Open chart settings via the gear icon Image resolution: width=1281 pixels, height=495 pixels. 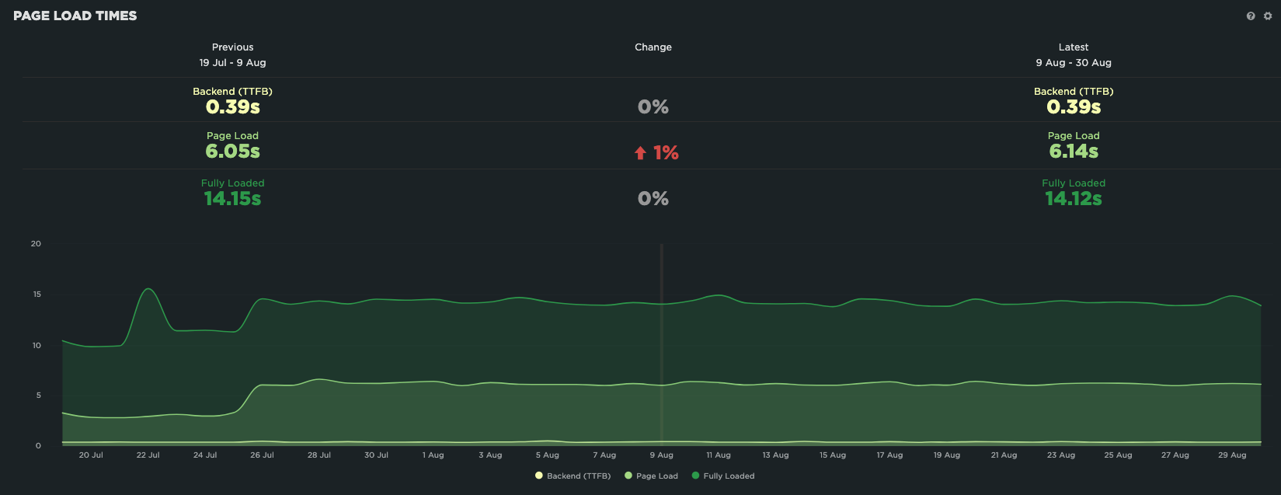(x=1268, y=16)
